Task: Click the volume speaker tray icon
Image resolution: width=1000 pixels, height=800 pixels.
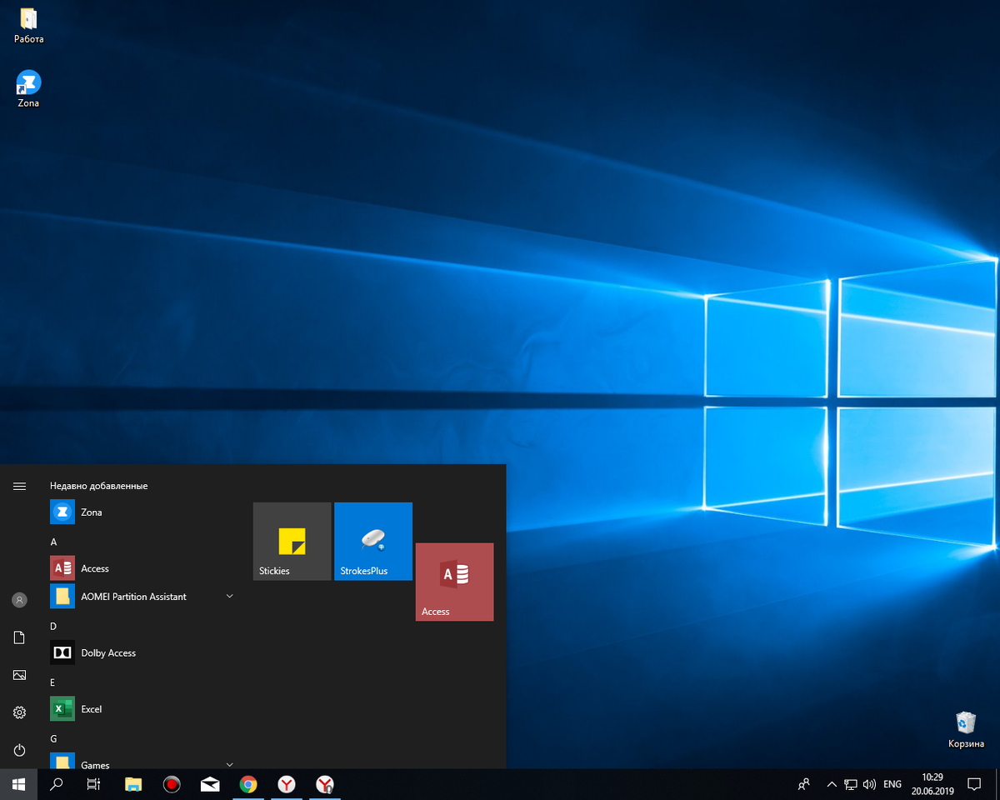Action: pos(870,784)
